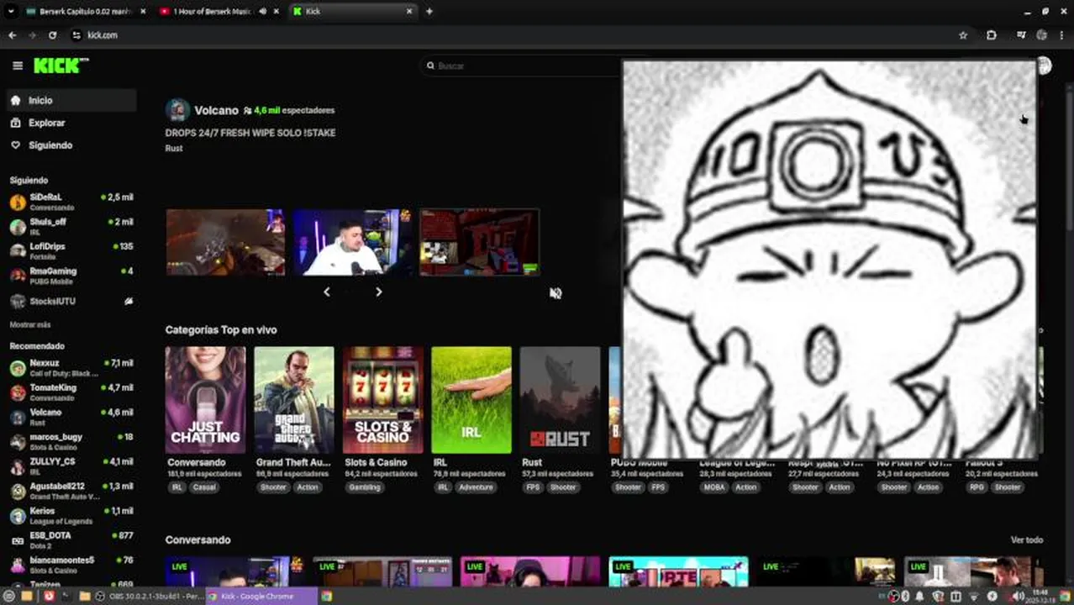This screenshot has width=1074, height=605.
Task: Click the Rust category under Volcano's stream
Action: [174, 149]
